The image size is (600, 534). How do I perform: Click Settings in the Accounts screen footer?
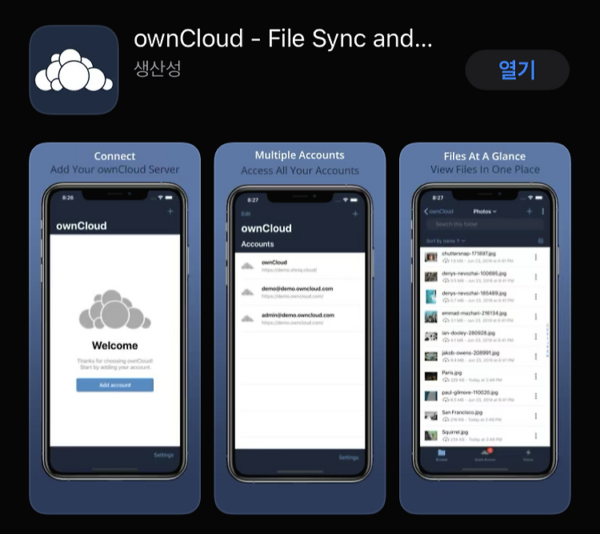pos(349,457)
